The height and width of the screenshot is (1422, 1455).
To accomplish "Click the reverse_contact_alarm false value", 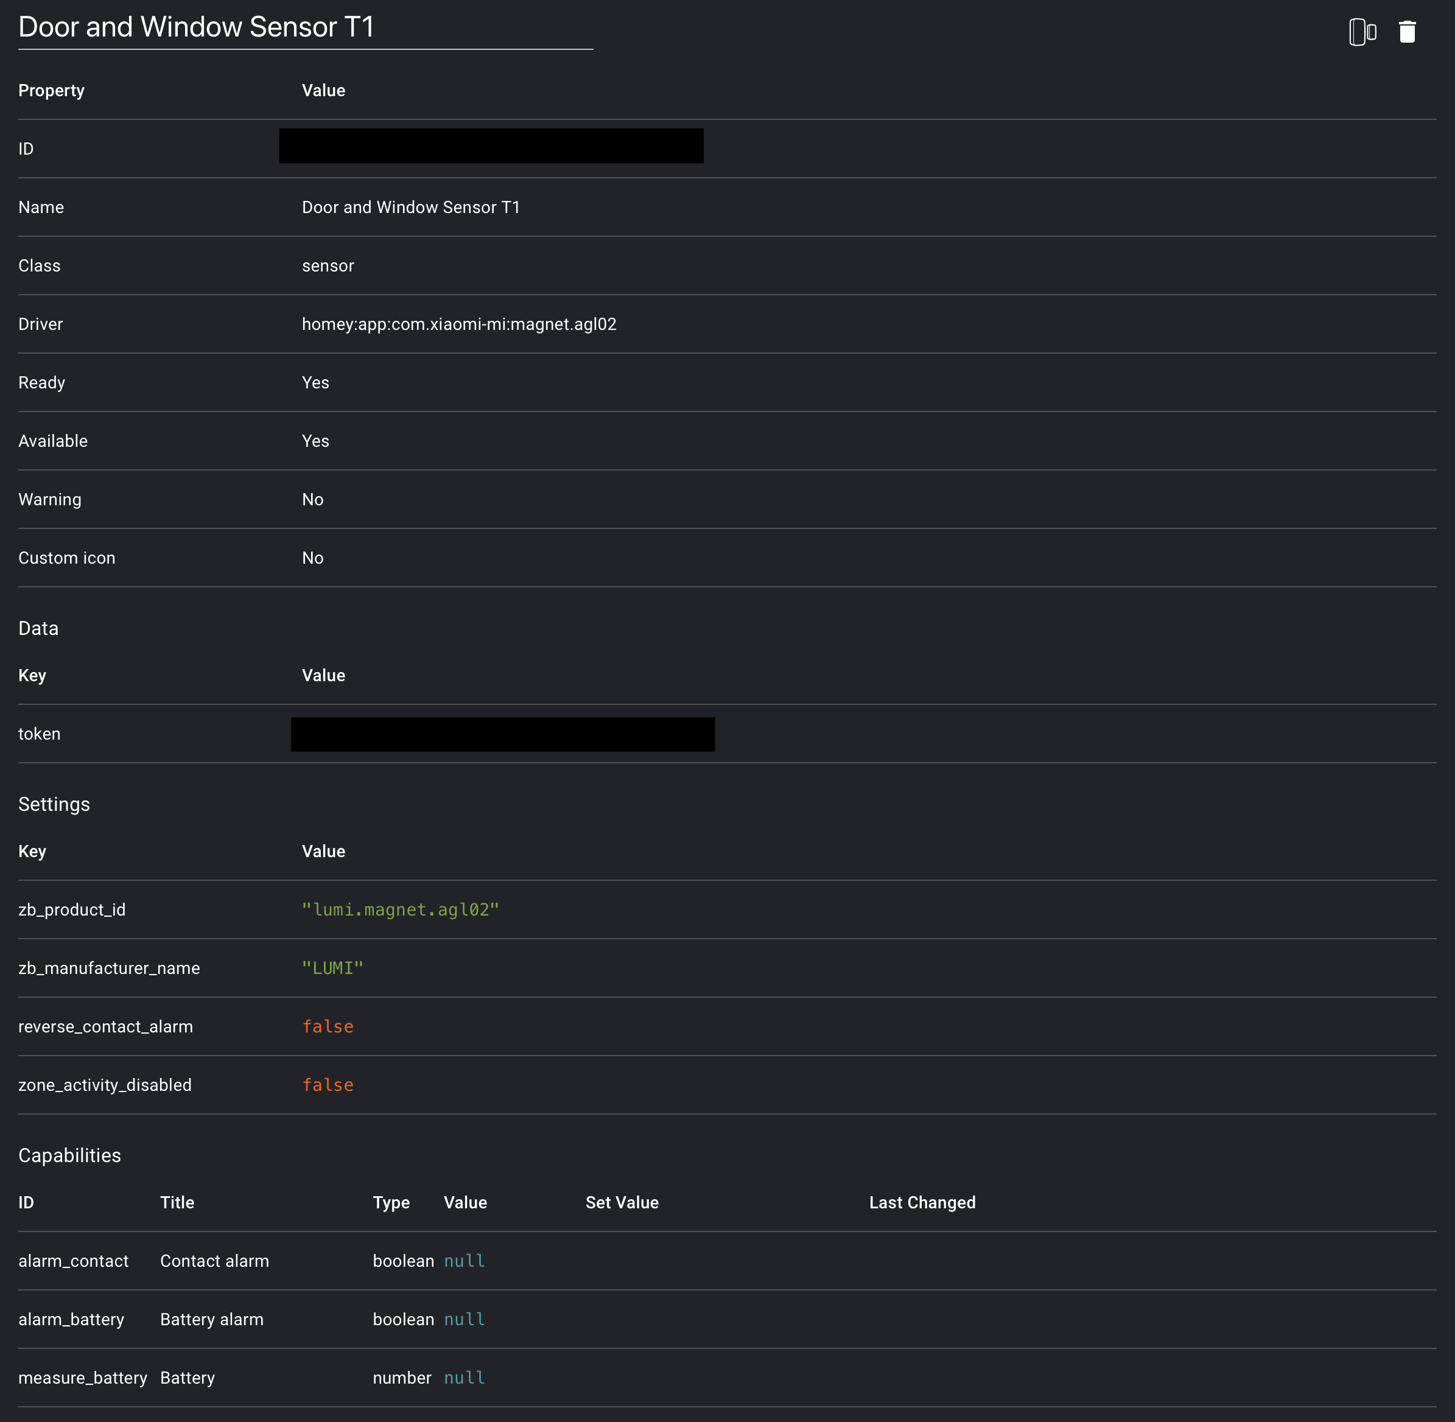I will coord(328,1026).
